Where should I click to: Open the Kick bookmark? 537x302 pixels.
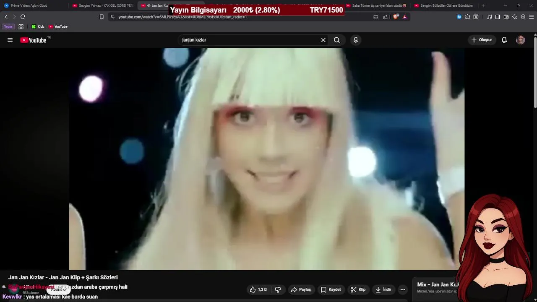[x=38, y=26]
